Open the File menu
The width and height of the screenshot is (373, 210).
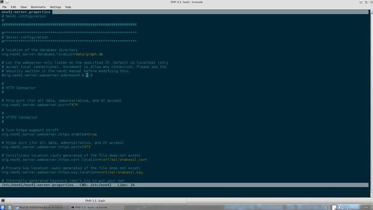pyautogui.click(x=4, y=7)
